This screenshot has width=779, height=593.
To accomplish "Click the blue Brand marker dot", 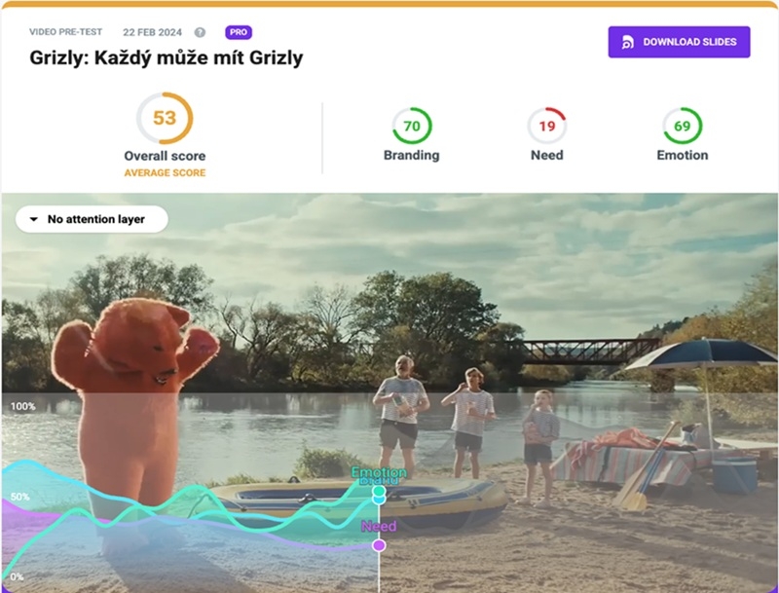I will click(x=379, y=500).
